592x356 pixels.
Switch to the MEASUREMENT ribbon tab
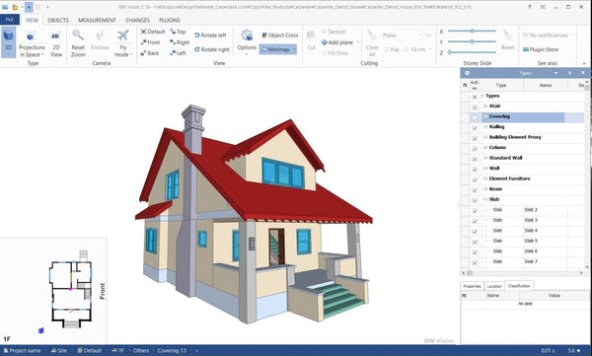click(97, 20)
